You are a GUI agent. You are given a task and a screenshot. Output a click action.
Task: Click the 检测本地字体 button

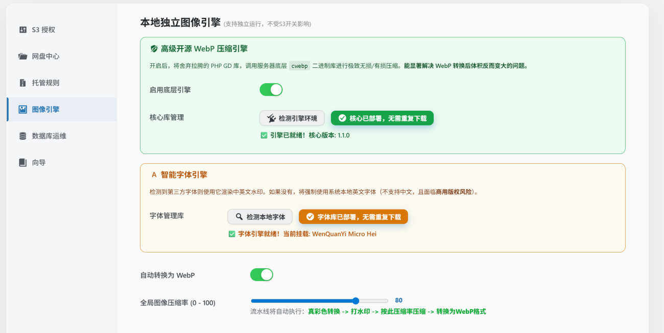point(260,217)
